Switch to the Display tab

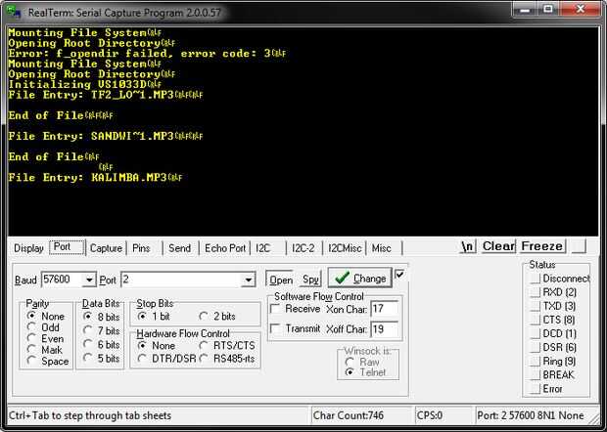[x=28, y=248]
